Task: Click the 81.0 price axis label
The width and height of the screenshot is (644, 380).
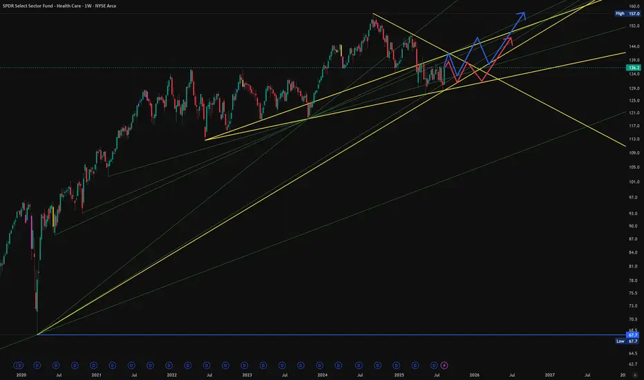Action: point(634,266)
